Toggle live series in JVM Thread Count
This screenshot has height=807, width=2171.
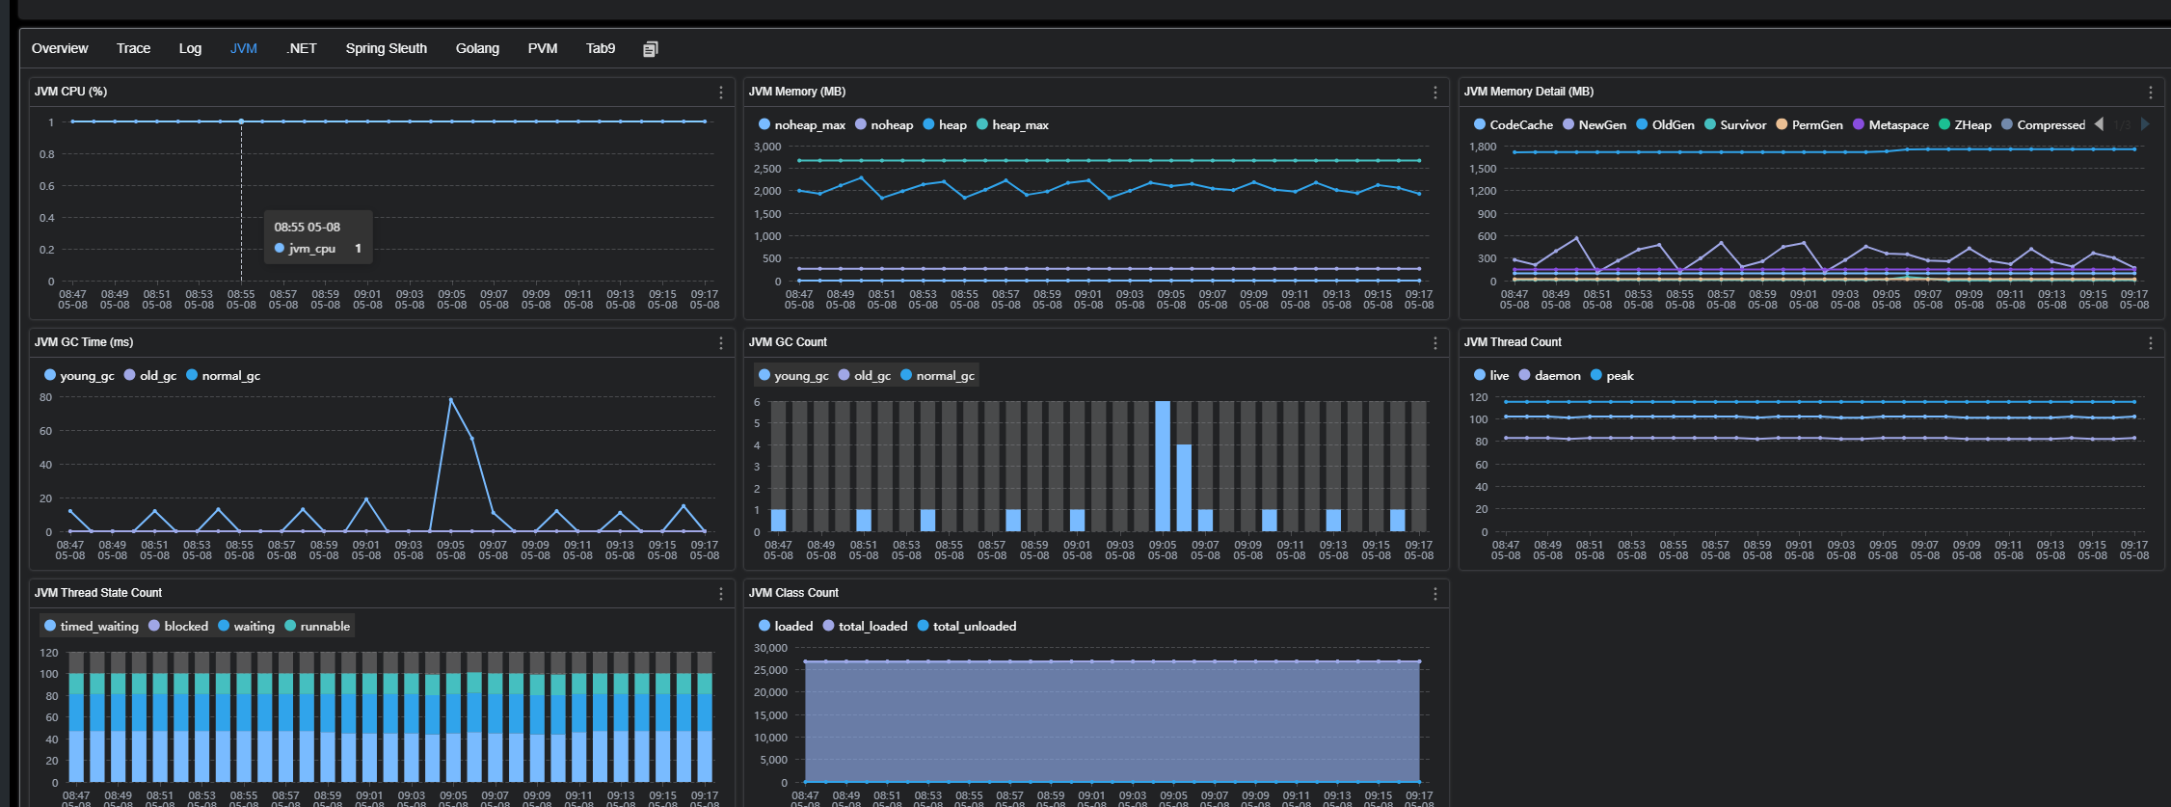[x=1491, y=376]
